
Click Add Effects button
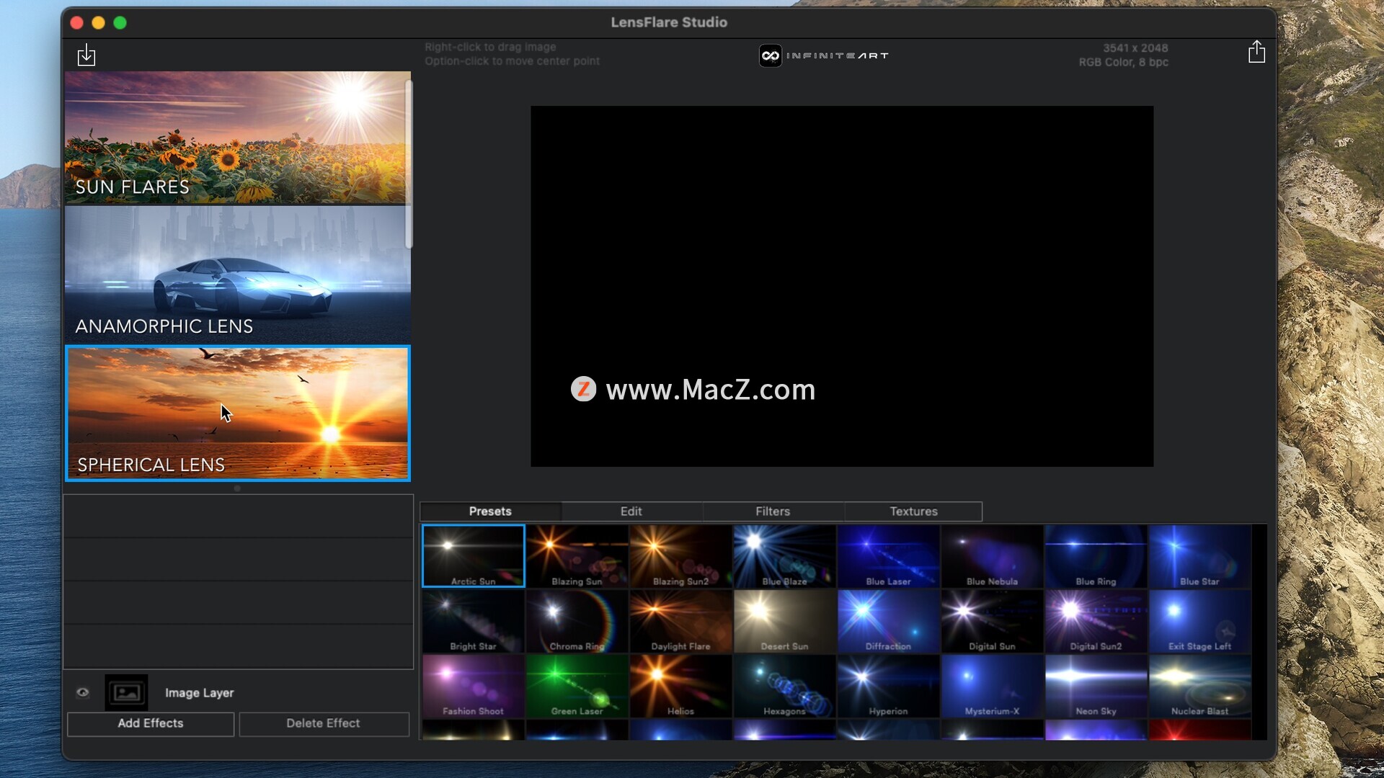coord(151,723)
